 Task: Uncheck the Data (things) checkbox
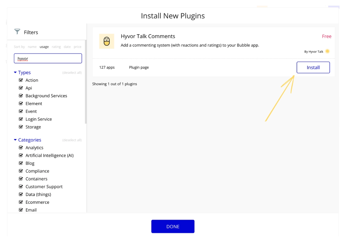tap(21, 194)
